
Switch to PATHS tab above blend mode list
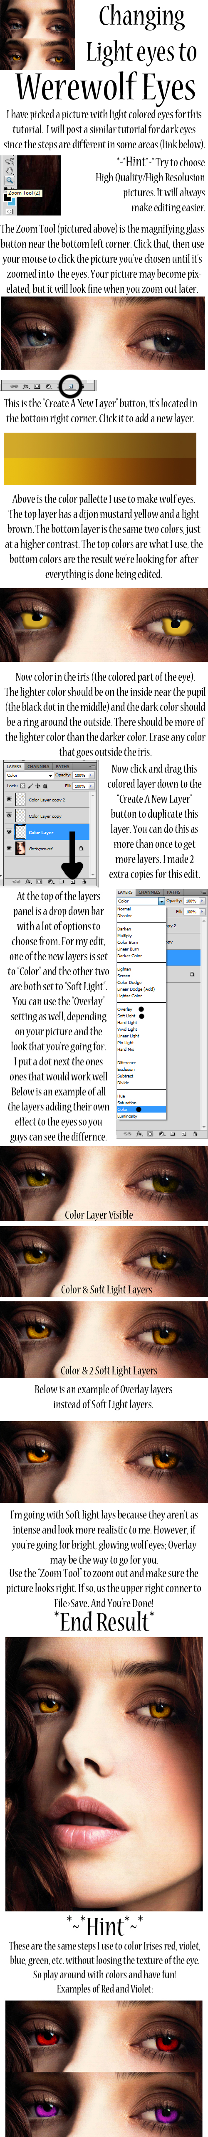[173, 892]
